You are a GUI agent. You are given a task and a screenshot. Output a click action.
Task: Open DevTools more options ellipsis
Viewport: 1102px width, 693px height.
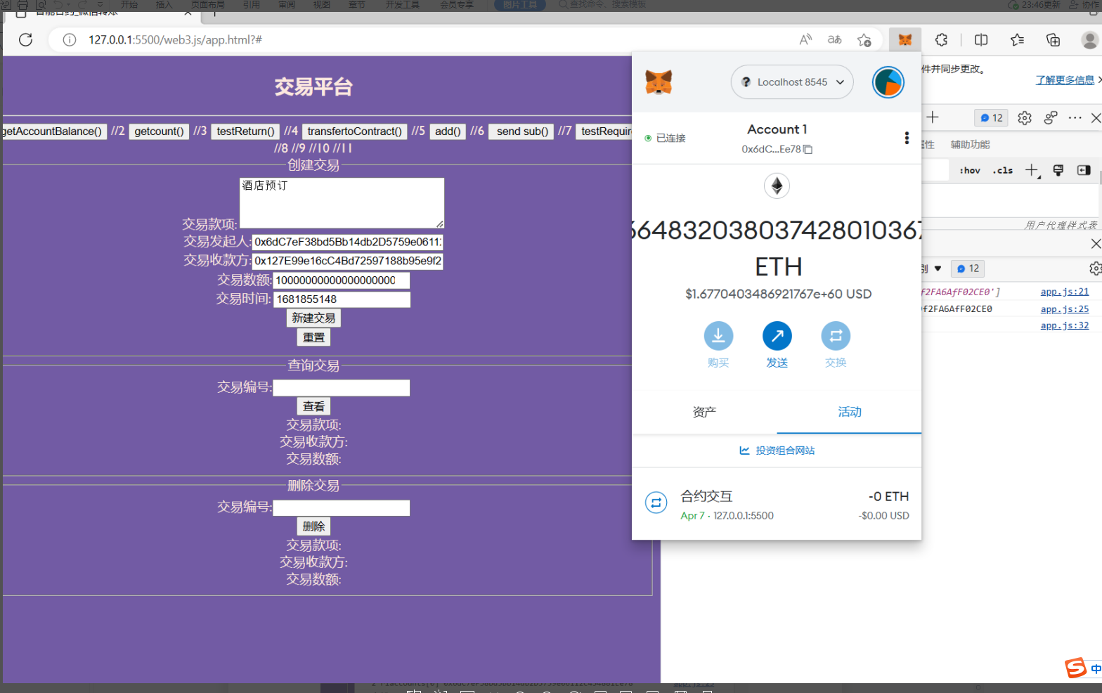pyautogui.click(x=1075, y=118)
